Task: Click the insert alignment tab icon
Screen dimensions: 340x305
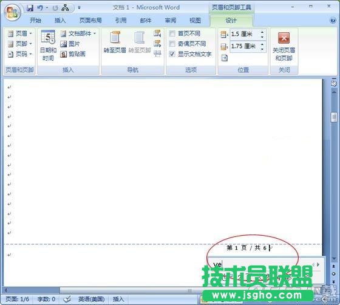Action: coord(224,58)
